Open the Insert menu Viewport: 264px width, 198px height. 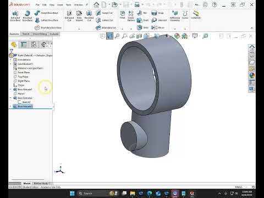click(60, 5)
